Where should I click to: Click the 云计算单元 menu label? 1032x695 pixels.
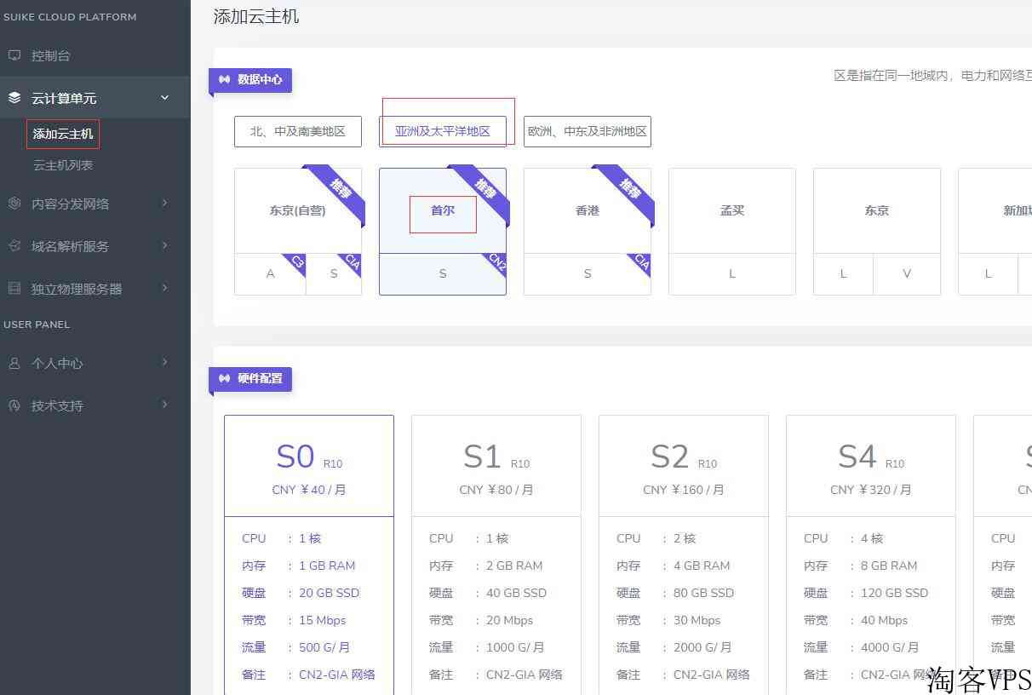click(64, 98)
